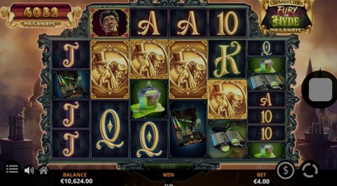Screen dimensions: 337x186
Task: Select the green potion bottle symbol
Action: 149,100
